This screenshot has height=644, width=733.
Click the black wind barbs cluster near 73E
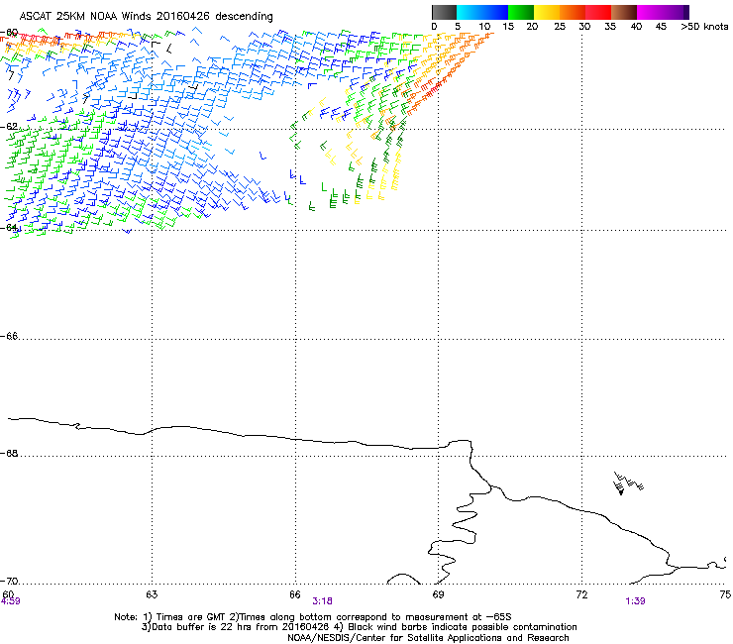pyautogui.click(x=628, y=483)
